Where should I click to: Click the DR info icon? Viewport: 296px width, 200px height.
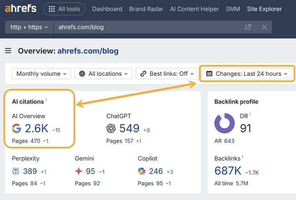point(250,114)
